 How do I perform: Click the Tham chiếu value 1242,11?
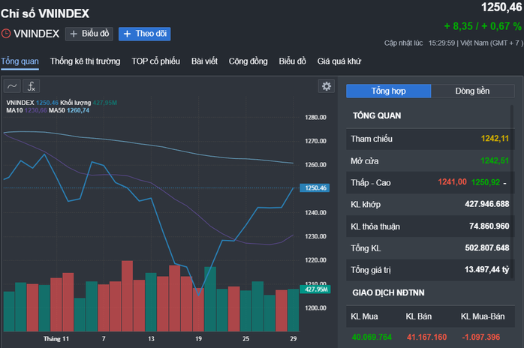pos(495,139)
